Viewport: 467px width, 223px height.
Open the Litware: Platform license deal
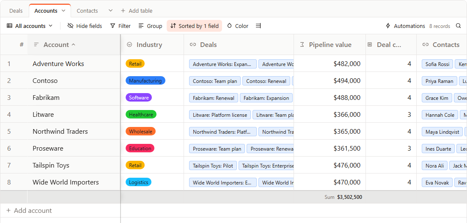220,115
